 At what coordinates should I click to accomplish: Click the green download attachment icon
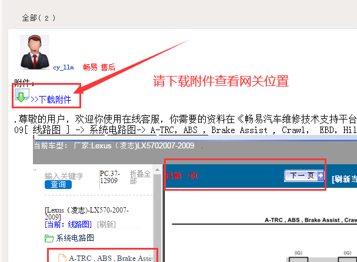22,95
